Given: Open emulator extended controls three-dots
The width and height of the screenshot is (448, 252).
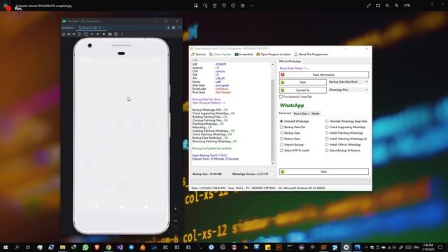Looking at the screenshot, I should pos(122,34).
